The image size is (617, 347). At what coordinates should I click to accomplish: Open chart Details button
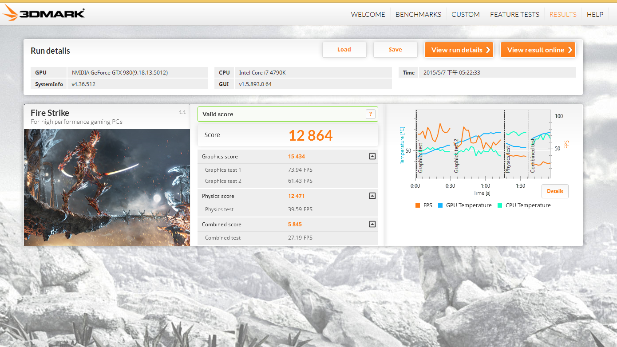click(x=555, y=191)
